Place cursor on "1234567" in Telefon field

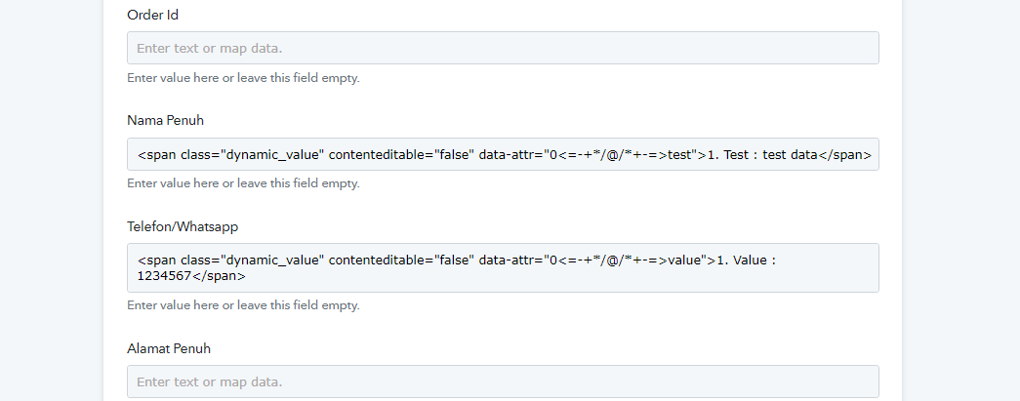[165, 276]
